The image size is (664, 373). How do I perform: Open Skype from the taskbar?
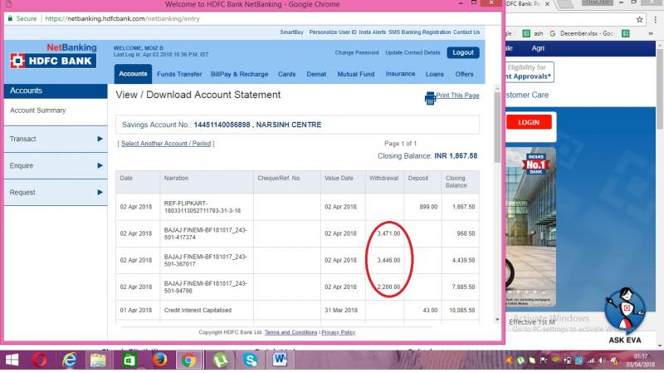coord(251,361)
